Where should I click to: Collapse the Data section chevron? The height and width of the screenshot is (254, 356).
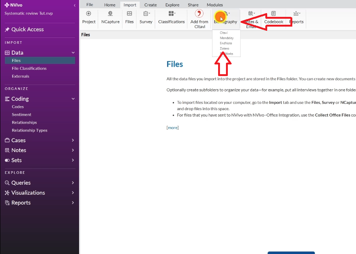point(73,53)
